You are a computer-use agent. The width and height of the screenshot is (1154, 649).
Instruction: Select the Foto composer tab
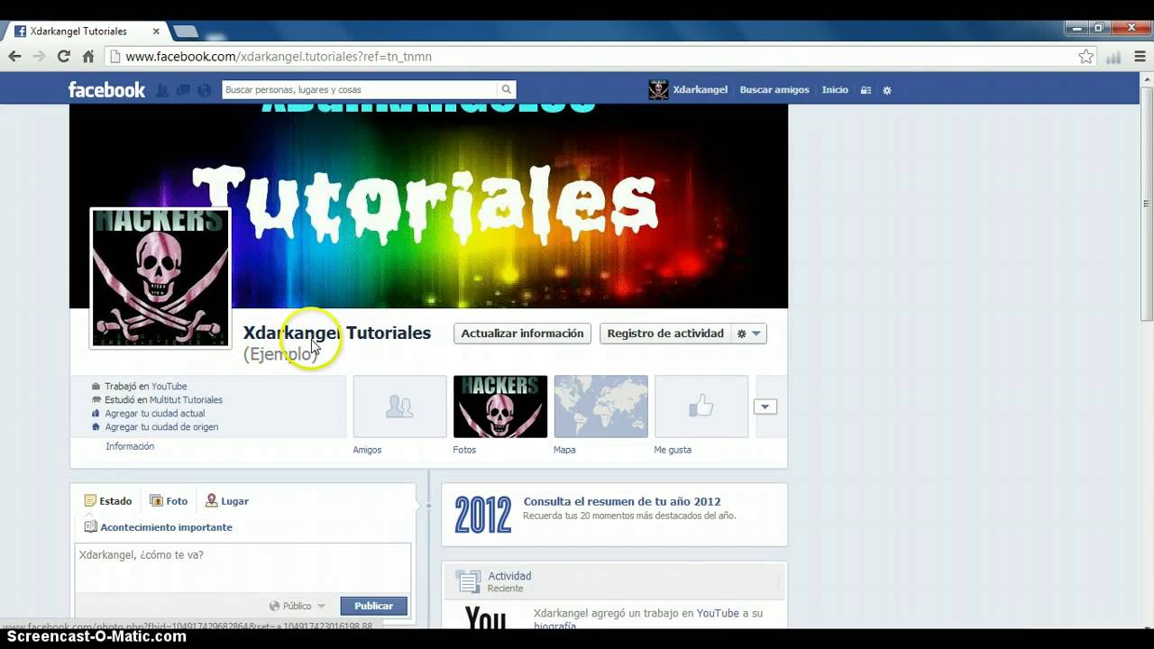(x=169, y=501)
